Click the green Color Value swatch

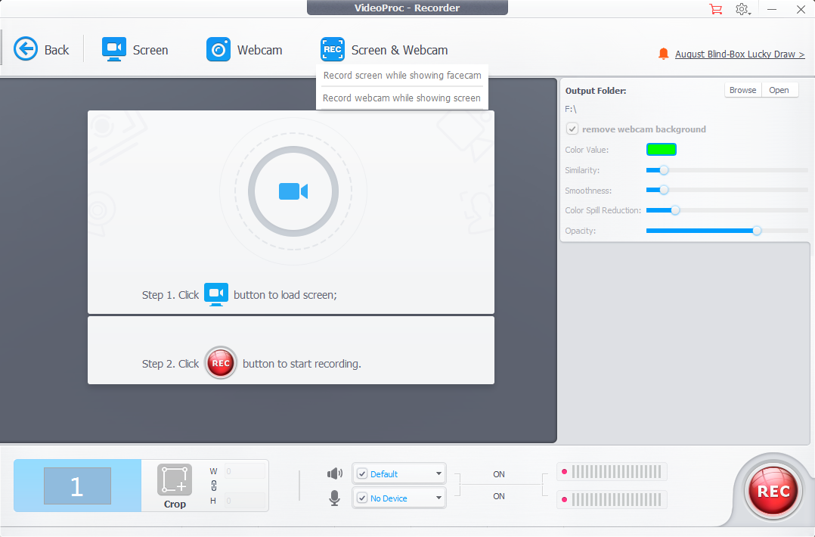661,150
